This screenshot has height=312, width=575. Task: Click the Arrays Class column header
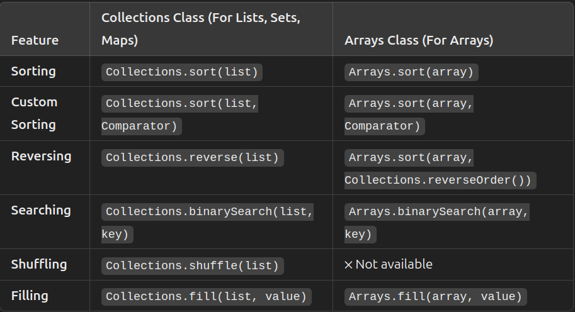418,40
